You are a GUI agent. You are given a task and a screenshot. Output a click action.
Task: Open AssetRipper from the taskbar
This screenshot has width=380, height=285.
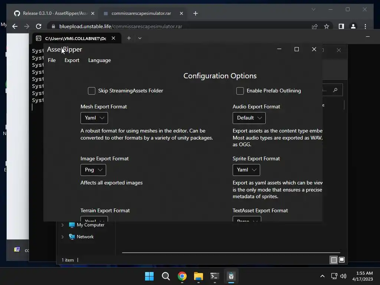click(231, 276)
